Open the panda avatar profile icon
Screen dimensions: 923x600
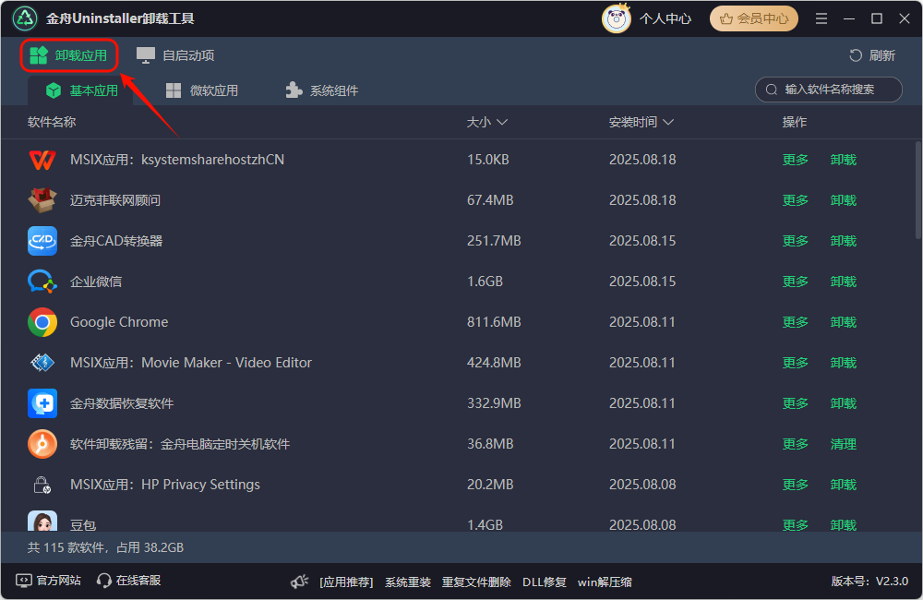point(617,18)
